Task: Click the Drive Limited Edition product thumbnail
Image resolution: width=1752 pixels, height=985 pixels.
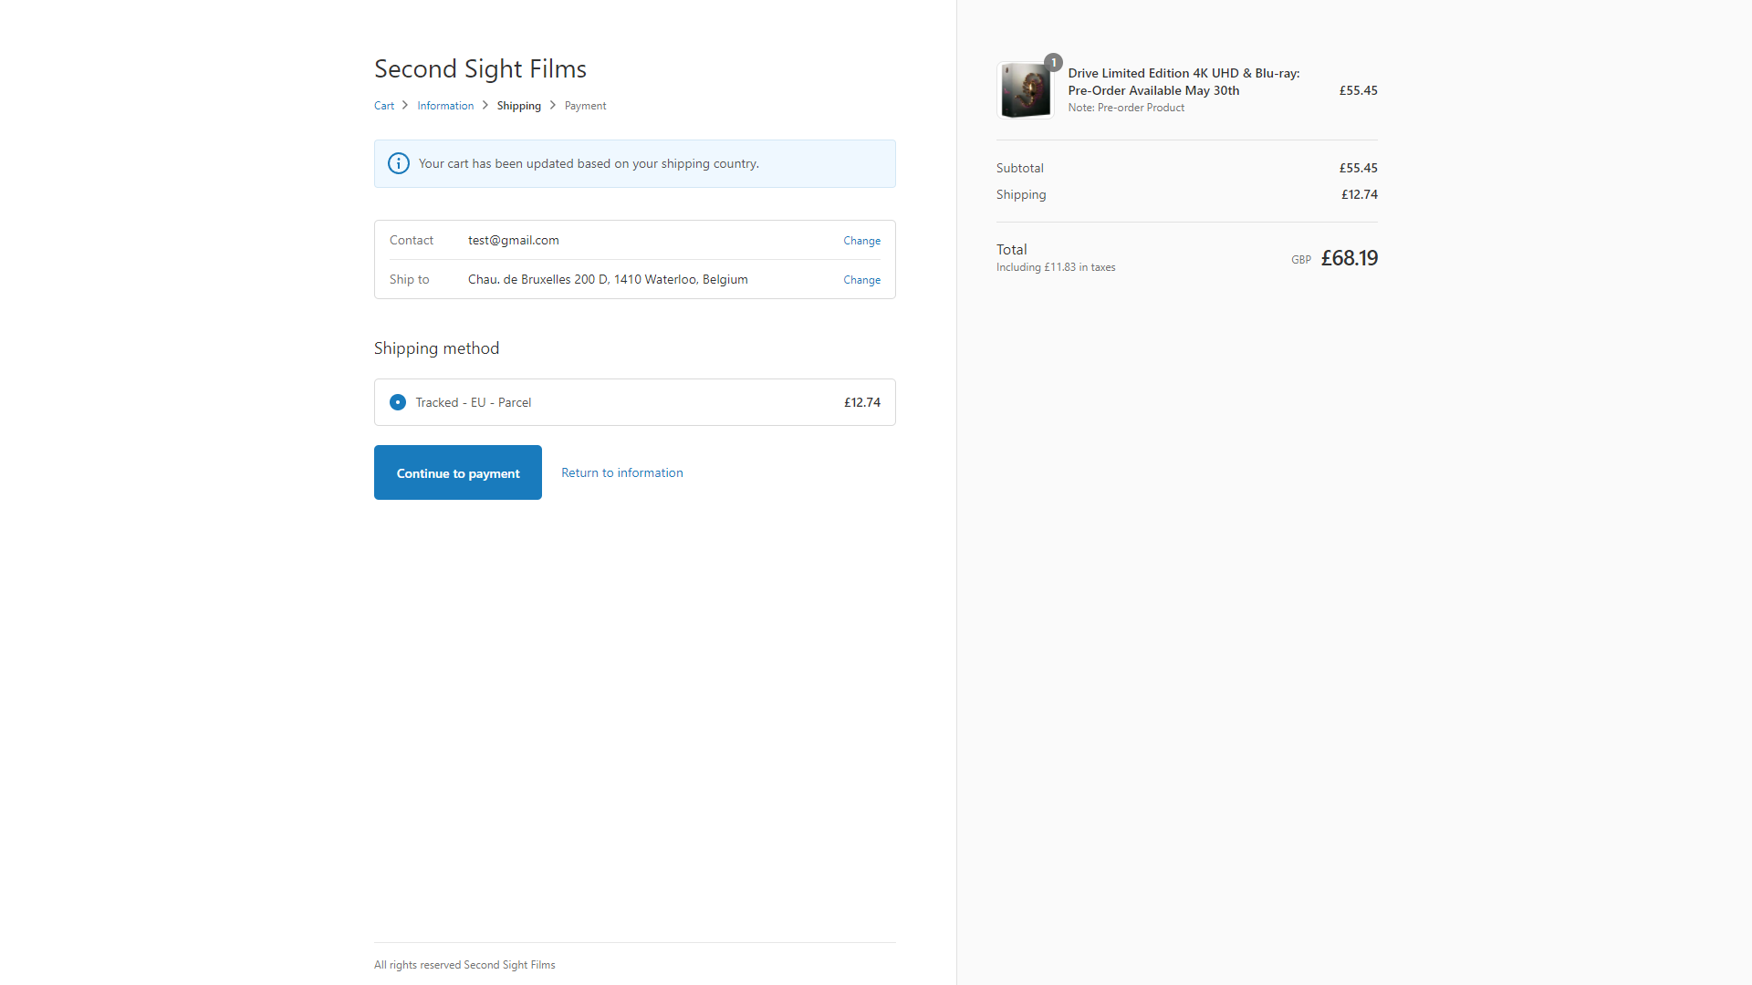Action: coord(1026,90)
